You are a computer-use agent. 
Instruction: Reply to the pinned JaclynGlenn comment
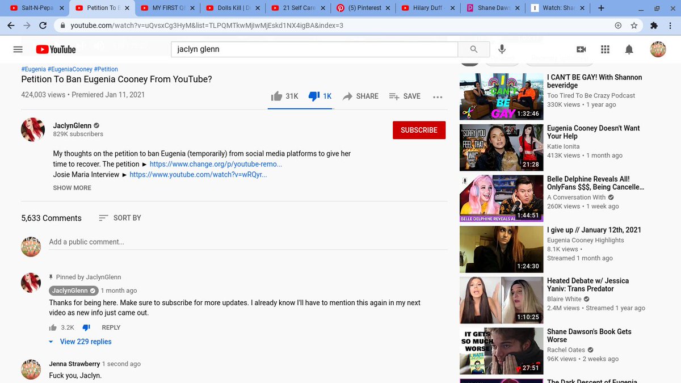pos(111,327)
